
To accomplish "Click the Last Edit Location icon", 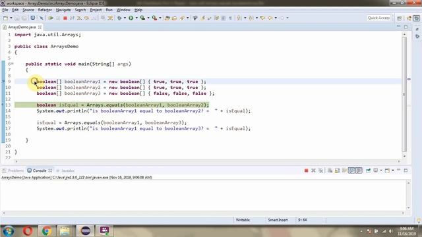I will (x=262, y=18).
